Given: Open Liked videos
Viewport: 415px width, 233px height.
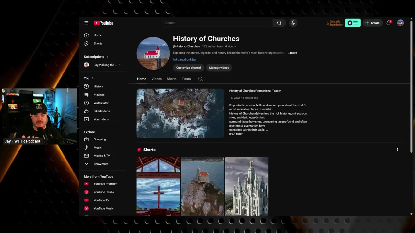Looking at the screenshot, I should click(101, 111).
